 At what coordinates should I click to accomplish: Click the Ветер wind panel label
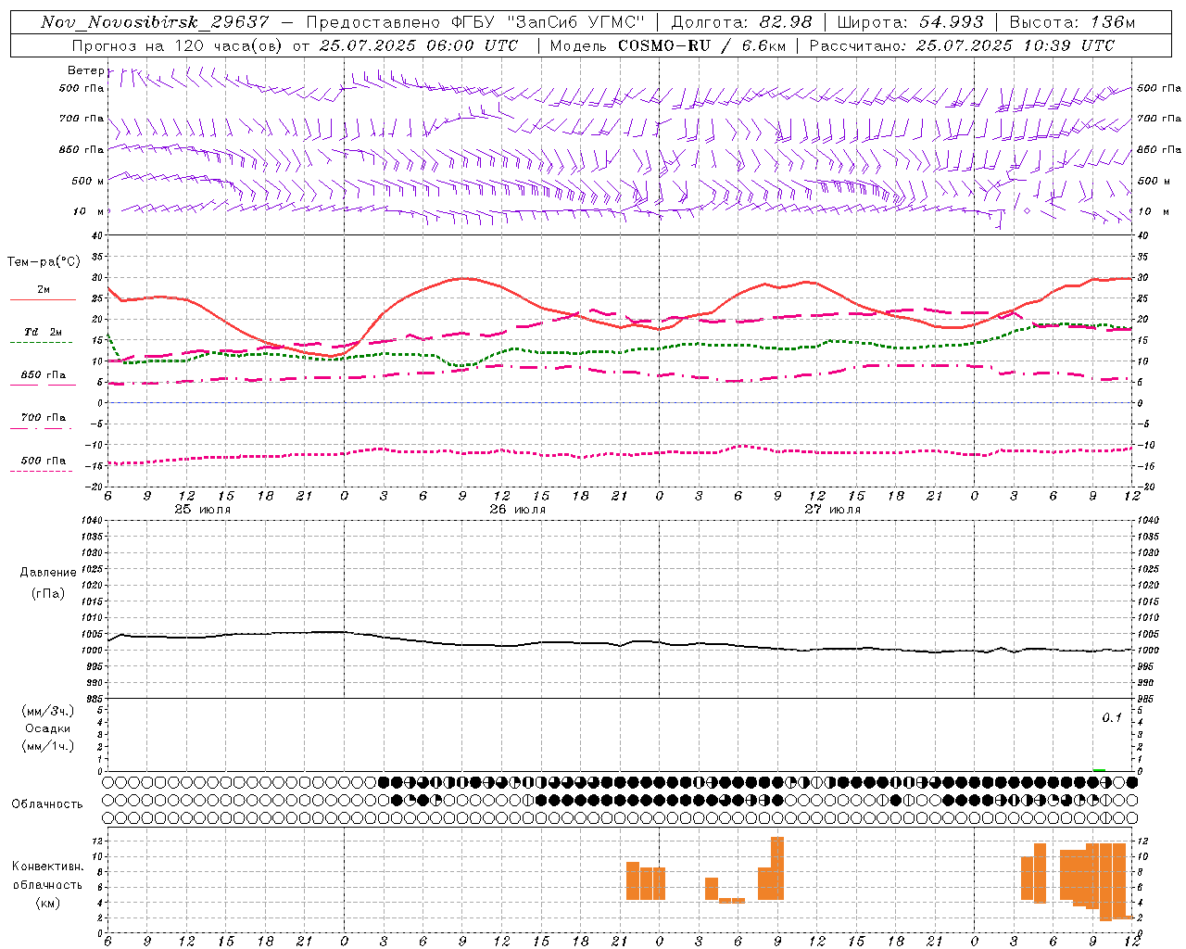click(86, 70)
